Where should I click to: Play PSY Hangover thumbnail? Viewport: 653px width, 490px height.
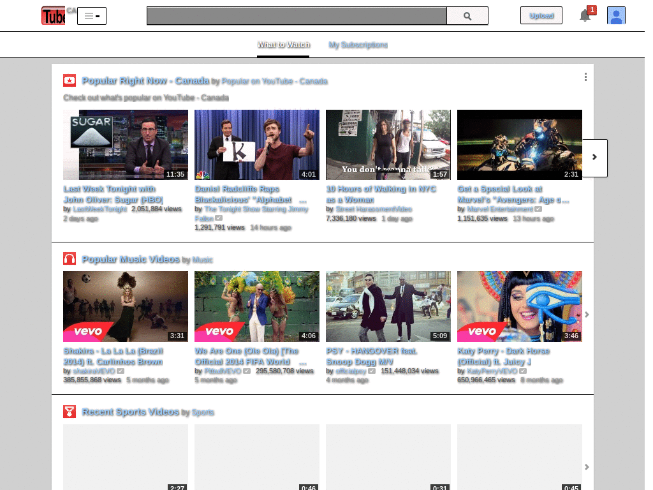coord(388,307)
